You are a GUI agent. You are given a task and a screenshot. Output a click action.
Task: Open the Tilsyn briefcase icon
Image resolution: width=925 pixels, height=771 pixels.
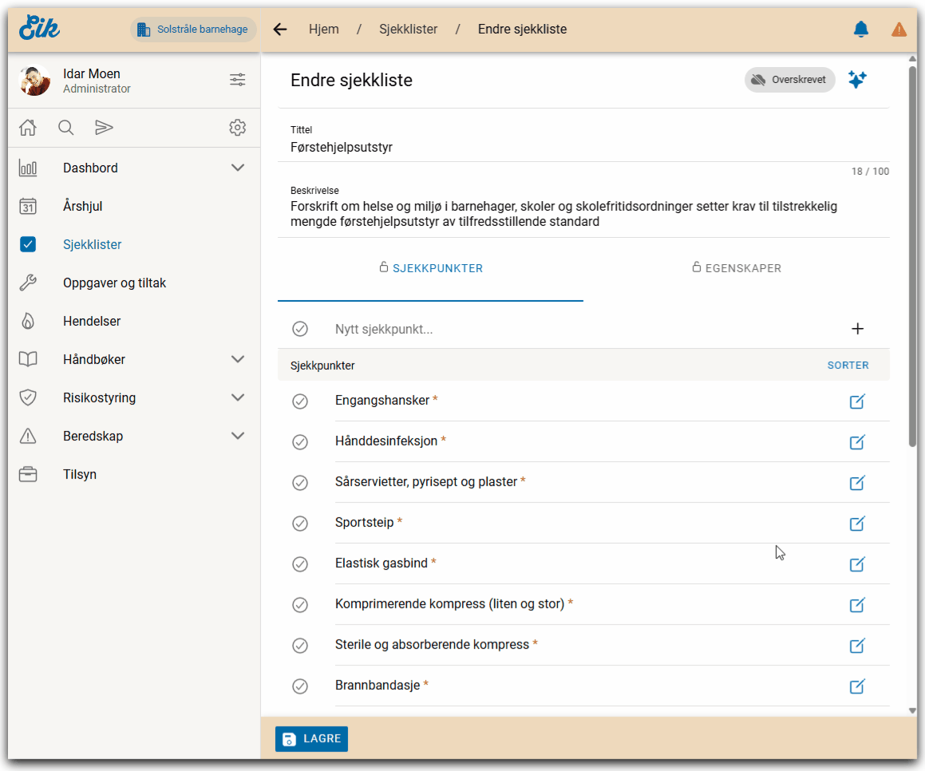pos(28,474)
